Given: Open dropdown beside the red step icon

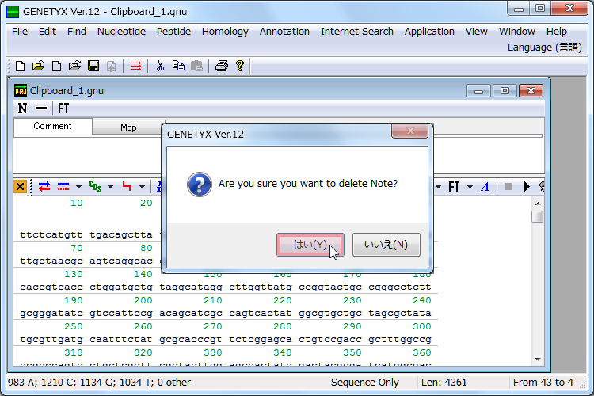Looking at the screenshot, I should [x=142, y=187].
